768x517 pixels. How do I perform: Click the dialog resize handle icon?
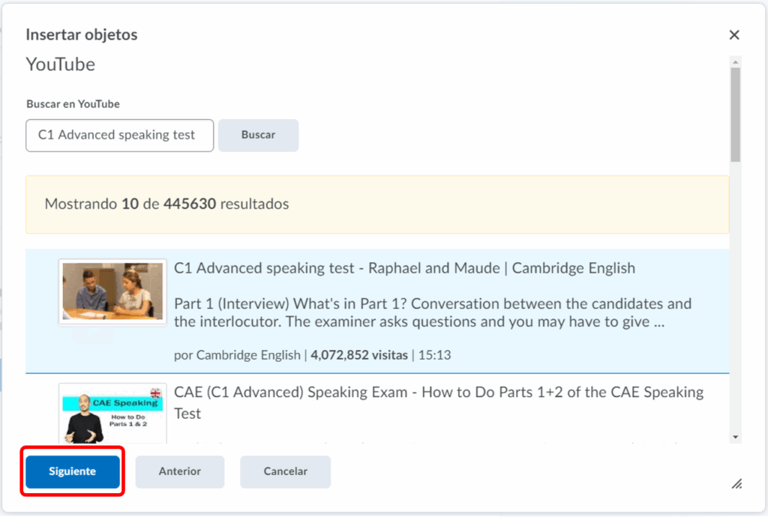coord(736,484)
